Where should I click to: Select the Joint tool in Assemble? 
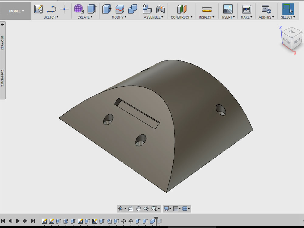160,9
